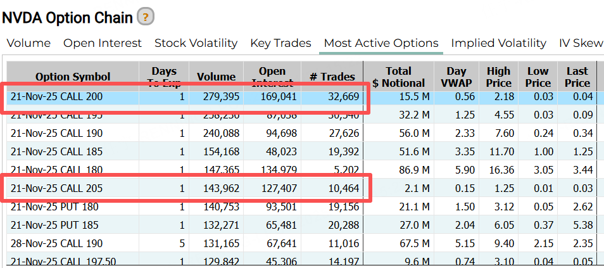
Task: Sort by the Option Symbol column header
Action: (73, 77)
